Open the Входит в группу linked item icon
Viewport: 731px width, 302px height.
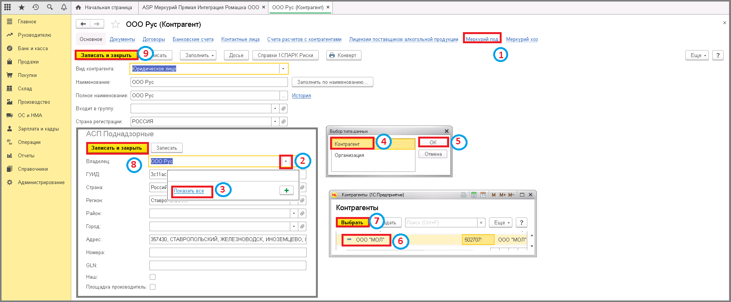tap(283, 109)
